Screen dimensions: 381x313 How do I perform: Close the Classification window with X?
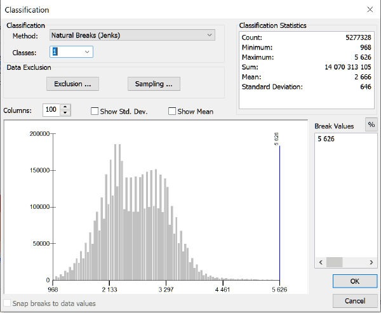(370, 10)
